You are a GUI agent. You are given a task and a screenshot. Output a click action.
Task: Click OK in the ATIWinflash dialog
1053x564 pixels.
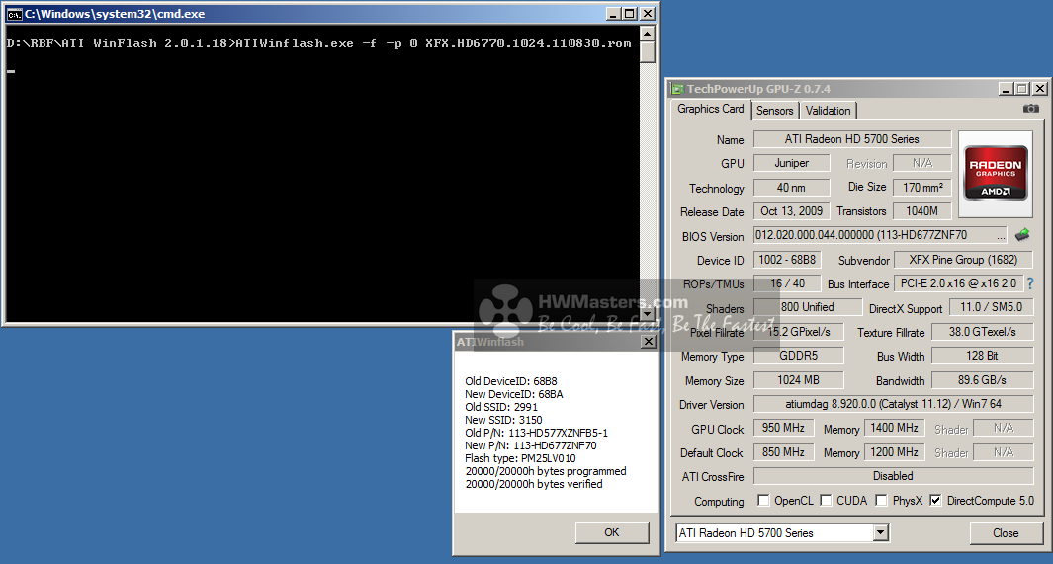(612, 532)
